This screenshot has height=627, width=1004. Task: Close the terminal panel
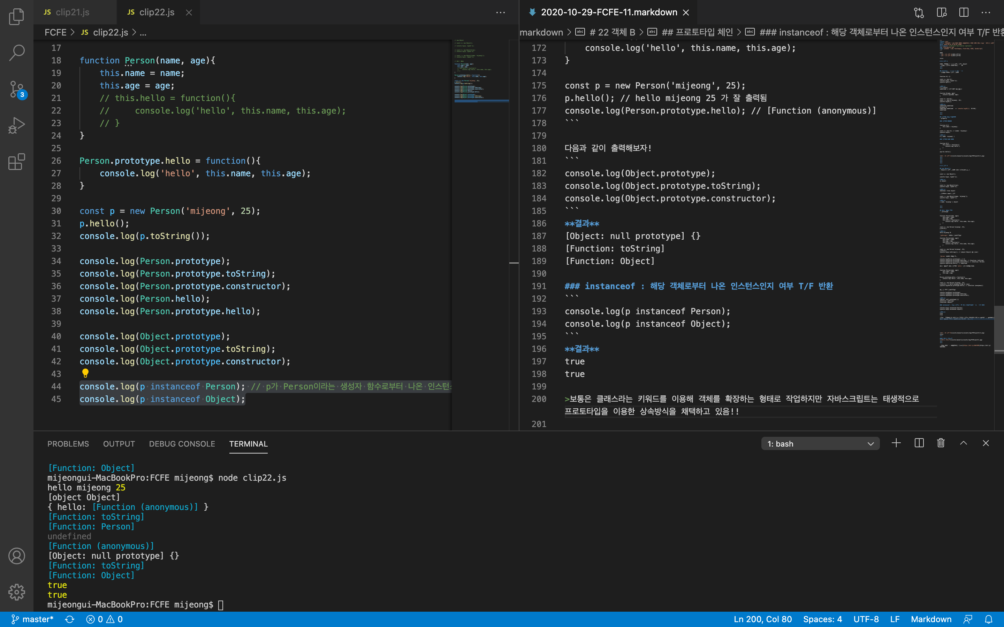click(x=986, y=443)
